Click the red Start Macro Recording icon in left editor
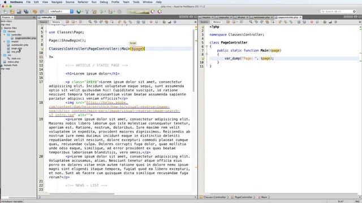362x203 pixels. tap(151, 22)
